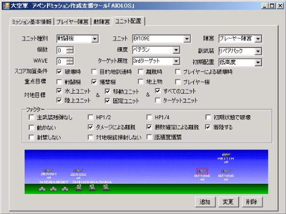Toggle the 水上ユニット checkbox
Viewport: 286px width, 214px height.
[x=59, y=91]
